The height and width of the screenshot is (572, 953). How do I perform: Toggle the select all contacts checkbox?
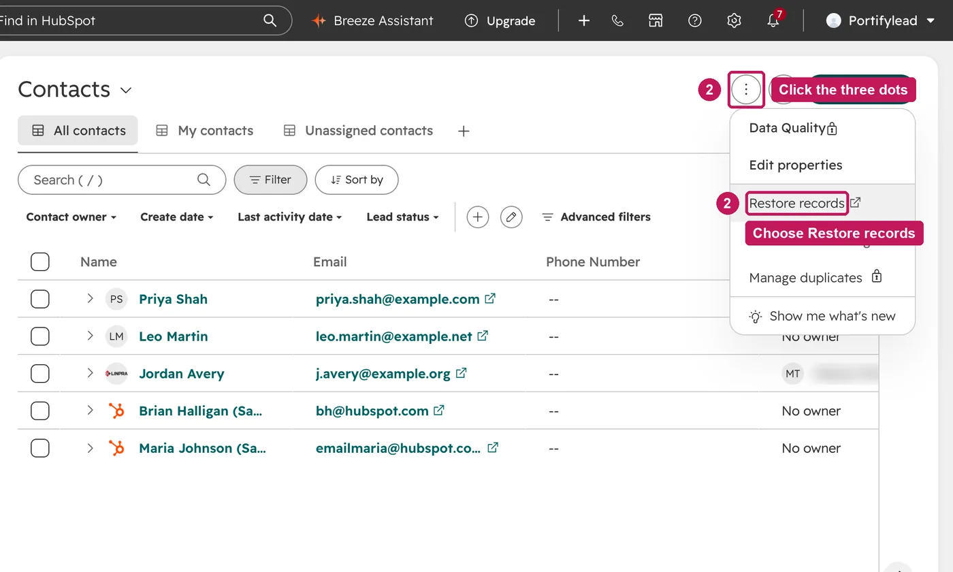pos(40,261)
